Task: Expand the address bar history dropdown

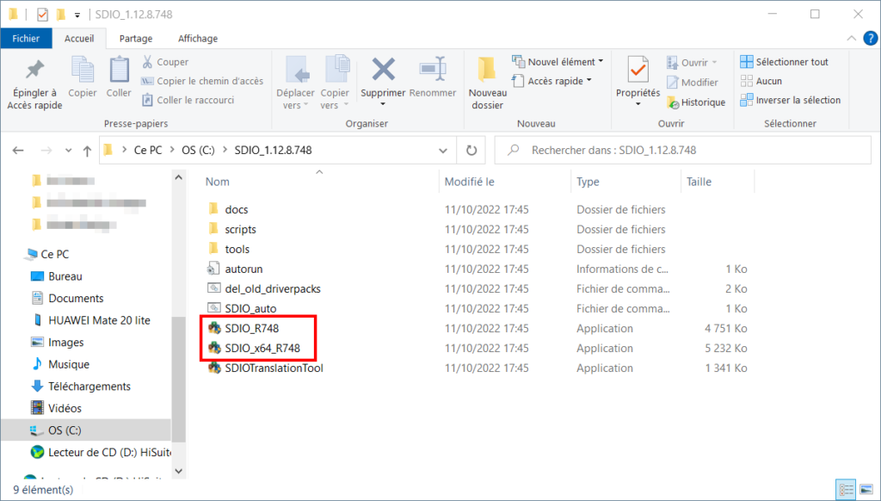Action: click(443, 150)
